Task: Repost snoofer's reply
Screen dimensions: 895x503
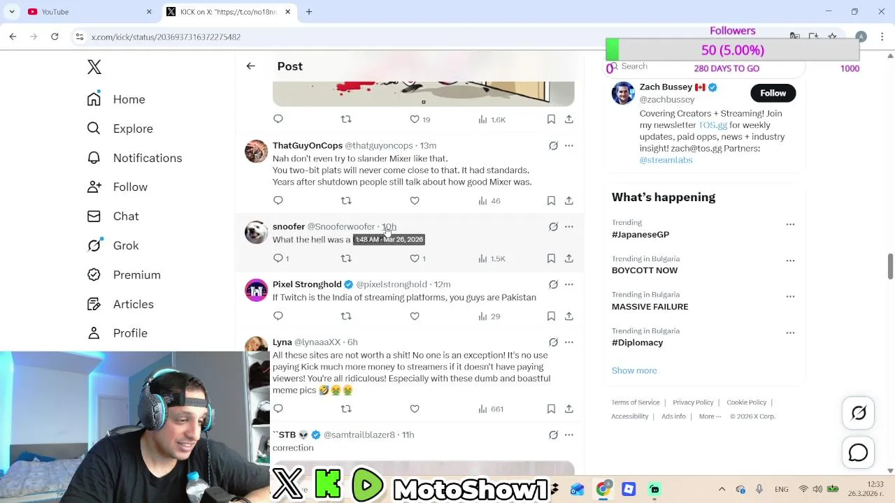Action: point(346,258)
